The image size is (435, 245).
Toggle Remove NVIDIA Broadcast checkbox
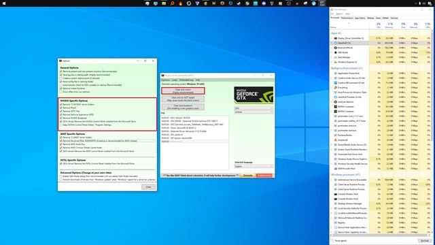point(61,118)
